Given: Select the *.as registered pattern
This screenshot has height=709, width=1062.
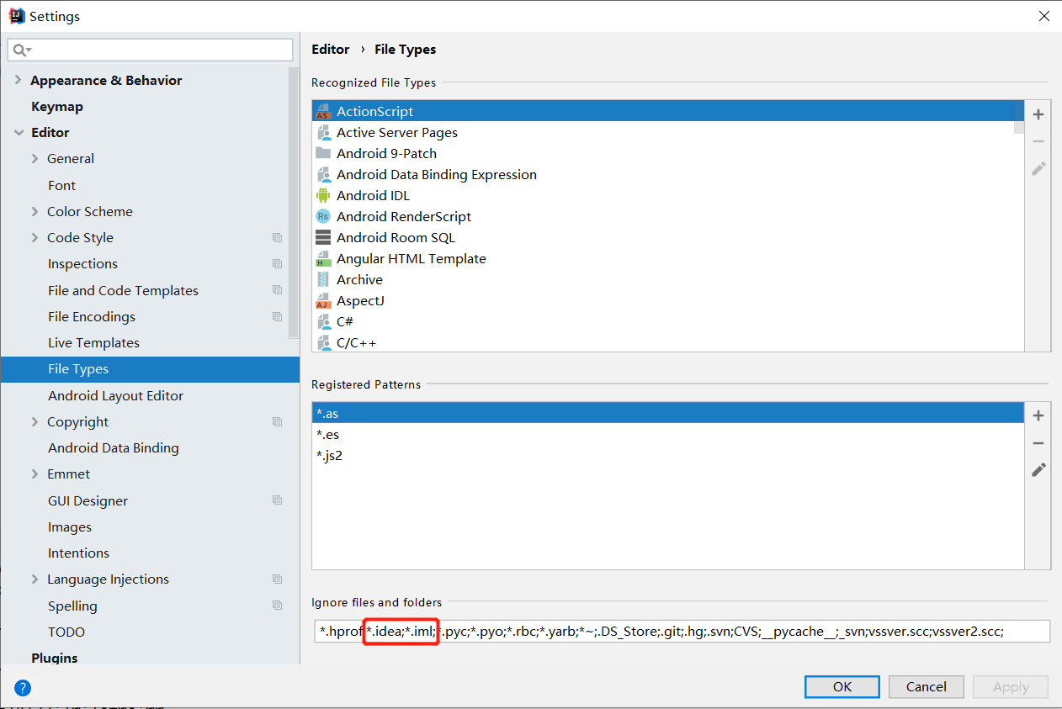Looking at the screenshot, I should pos(668,413).
